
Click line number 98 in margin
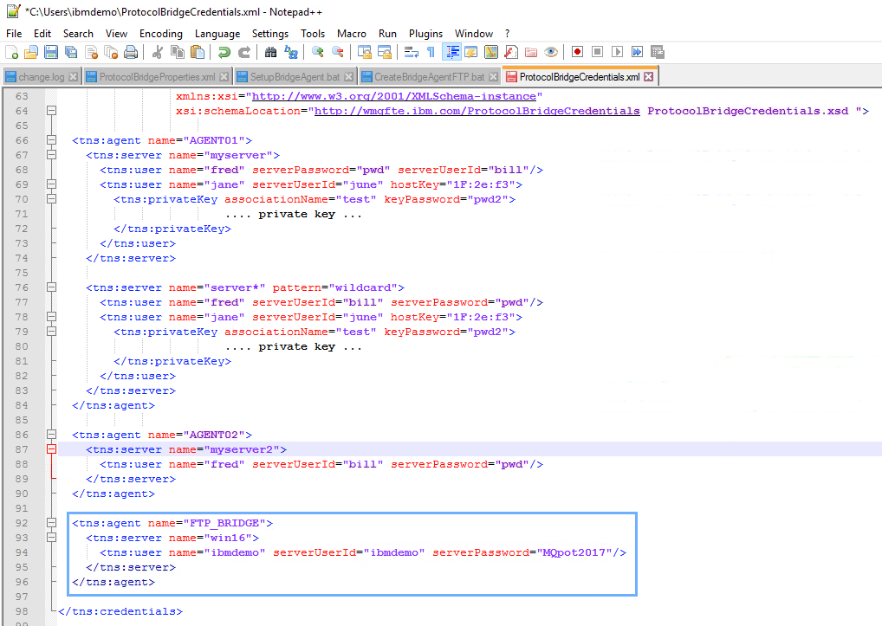click(22, 610)
